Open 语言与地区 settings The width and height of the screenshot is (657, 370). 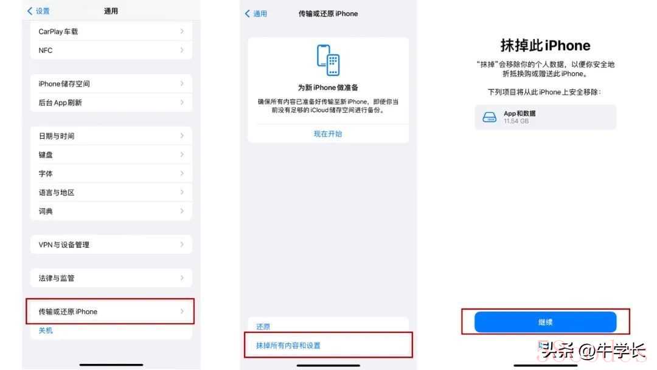[111, 192]
